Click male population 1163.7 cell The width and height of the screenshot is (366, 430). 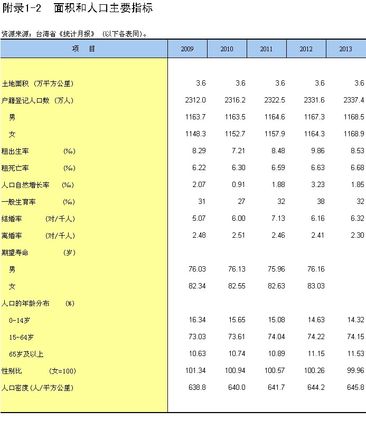(x=195, y=117)
